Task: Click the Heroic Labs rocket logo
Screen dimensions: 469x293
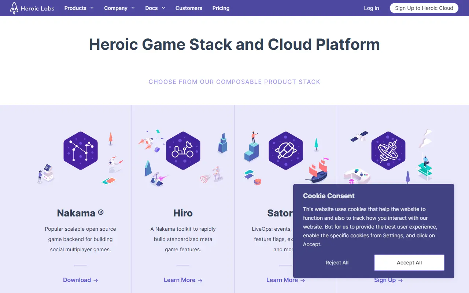Action: (x=32, y=8)
